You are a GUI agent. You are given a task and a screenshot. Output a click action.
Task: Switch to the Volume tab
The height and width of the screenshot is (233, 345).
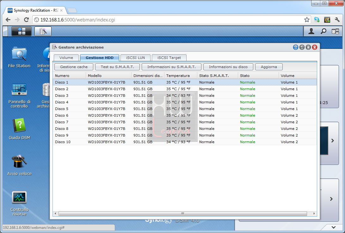point(66,58)
